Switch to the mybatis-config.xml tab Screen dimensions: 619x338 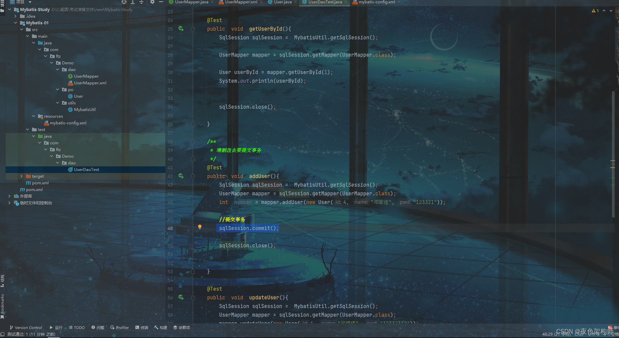pos(377,2)
